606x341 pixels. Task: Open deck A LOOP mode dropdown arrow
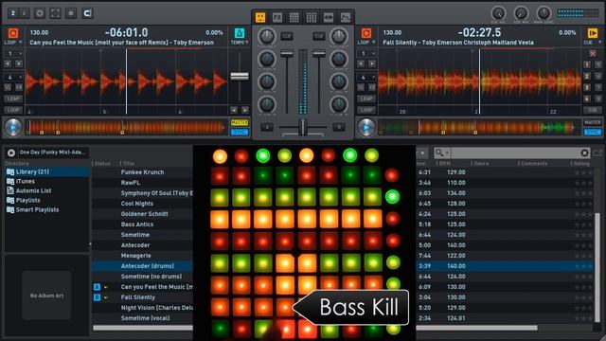point(21,42)
